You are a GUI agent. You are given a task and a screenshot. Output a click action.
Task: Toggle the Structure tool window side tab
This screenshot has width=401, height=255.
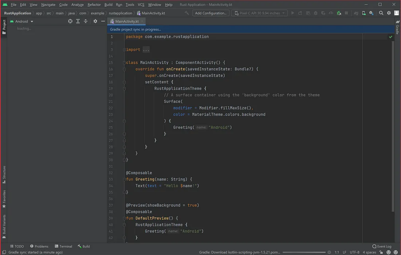coord(4,175)
